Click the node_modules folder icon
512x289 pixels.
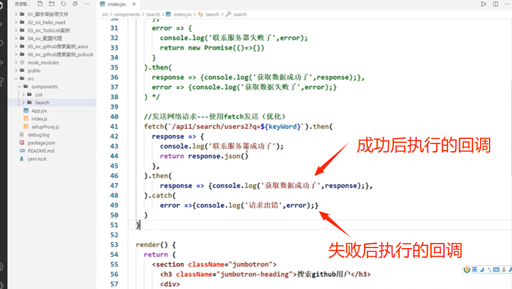coord(22,62)
